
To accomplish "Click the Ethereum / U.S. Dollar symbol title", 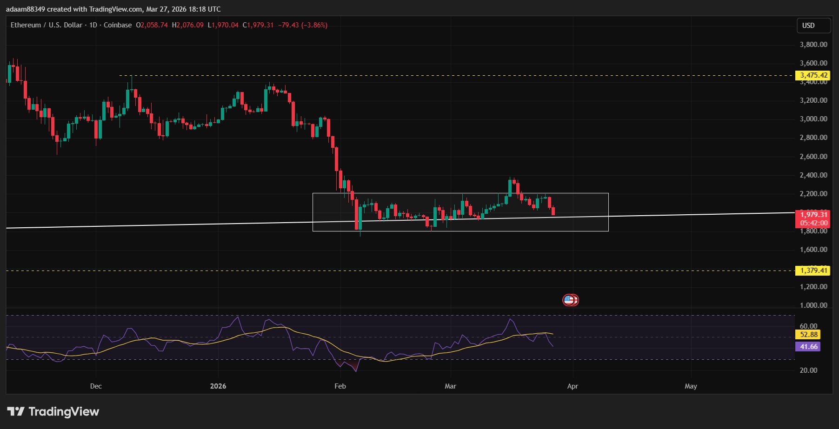I will coord(47,25).
